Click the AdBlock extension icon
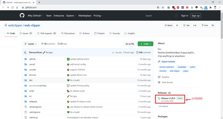 tap(178, 7)
